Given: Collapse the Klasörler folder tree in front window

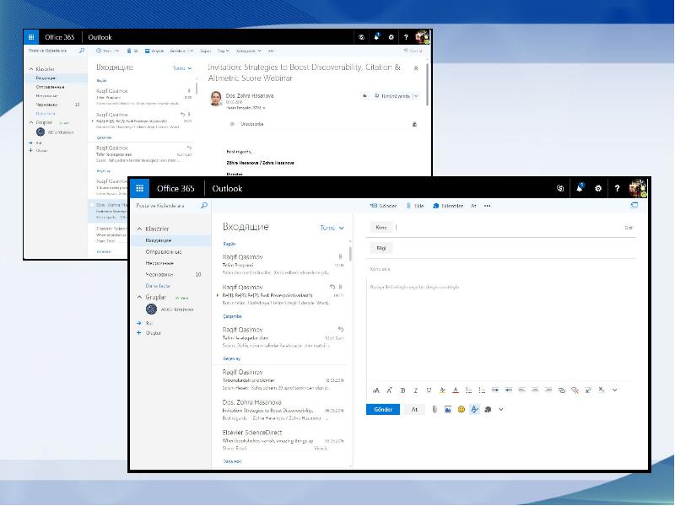Looking at the screenshot, I should [139, 229].
